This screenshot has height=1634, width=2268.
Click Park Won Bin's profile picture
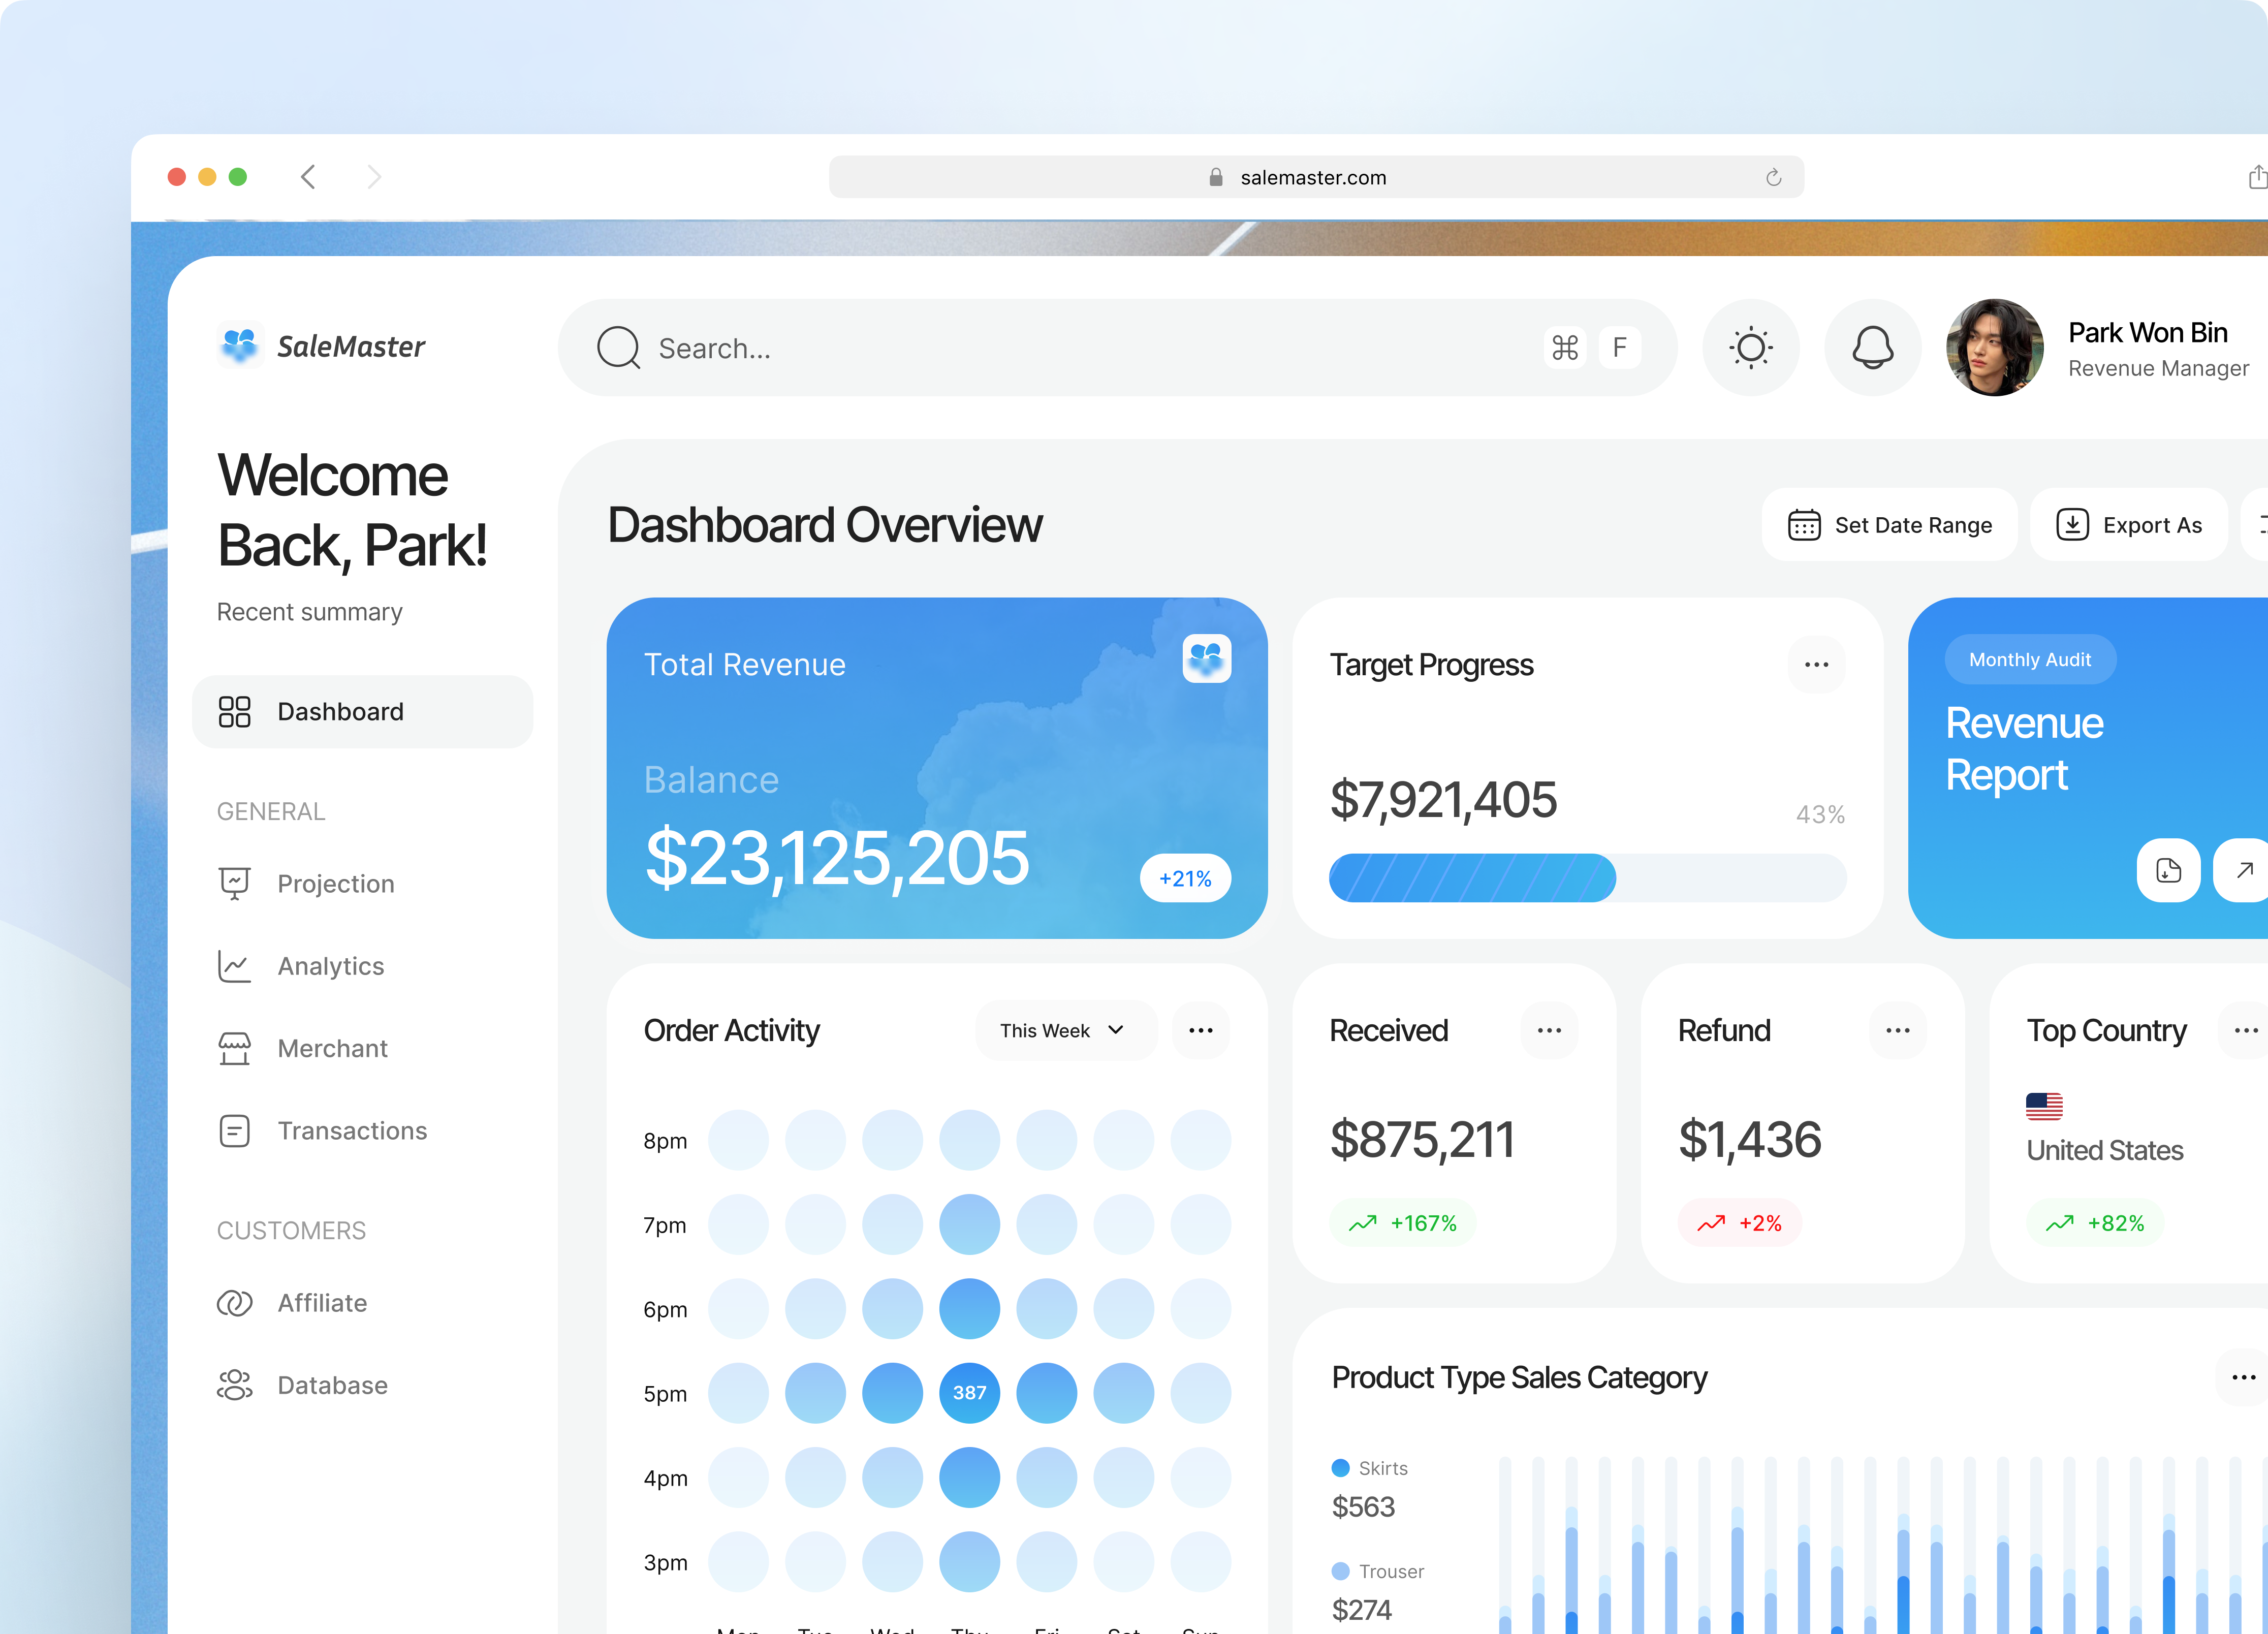coord(1994,348)
